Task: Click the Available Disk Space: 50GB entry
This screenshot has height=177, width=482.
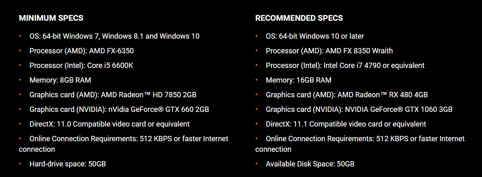Action: click(x=310, y=164)
